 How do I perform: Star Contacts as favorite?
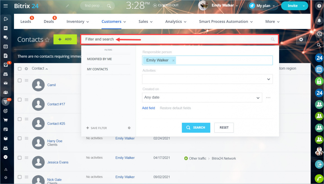point(47,40)
